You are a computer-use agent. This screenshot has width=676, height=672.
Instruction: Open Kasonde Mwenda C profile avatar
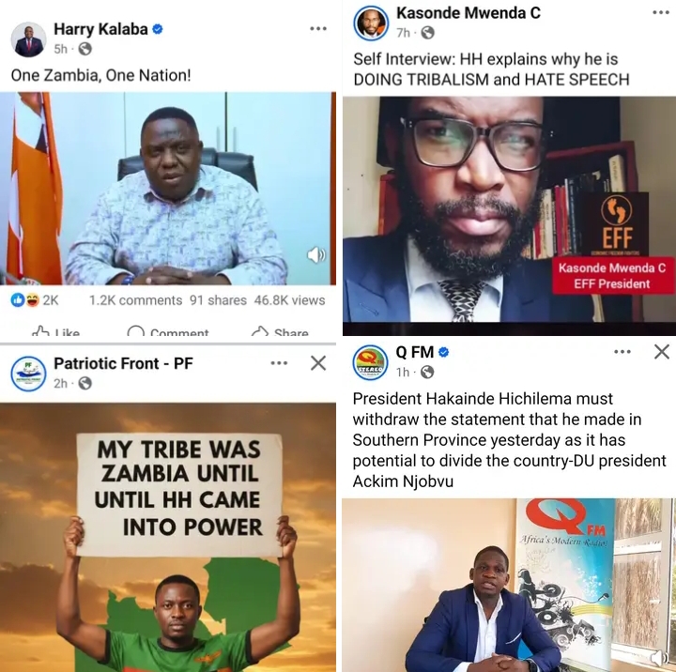tap(371, 23)
